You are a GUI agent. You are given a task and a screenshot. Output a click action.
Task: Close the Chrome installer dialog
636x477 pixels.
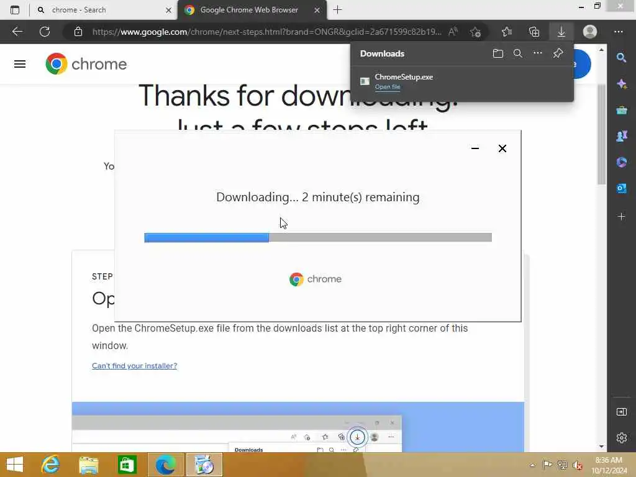point(502,148)
